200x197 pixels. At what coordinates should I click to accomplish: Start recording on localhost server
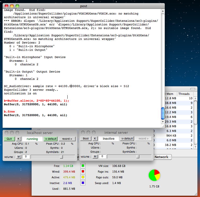(67, 139)
